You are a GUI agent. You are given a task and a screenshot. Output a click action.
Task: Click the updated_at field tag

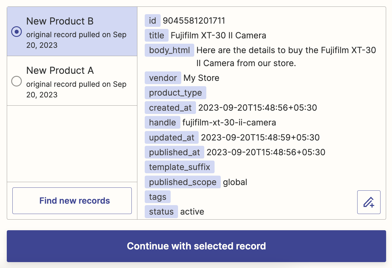coord(172,138)
